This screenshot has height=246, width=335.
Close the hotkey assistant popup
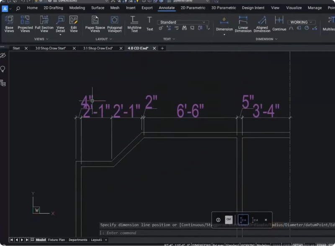266,220
